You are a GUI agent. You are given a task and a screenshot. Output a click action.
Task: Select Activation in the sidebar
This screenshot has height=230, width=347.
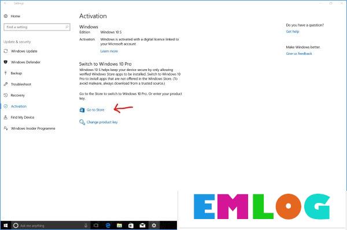click(x=19, y=106)
